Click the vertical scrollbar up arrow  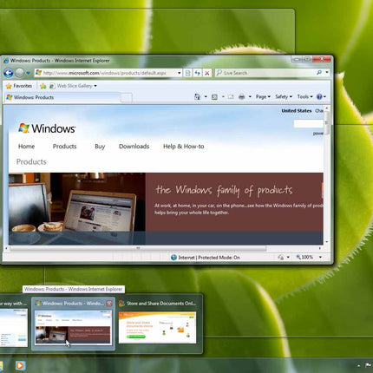pos(327,108)
